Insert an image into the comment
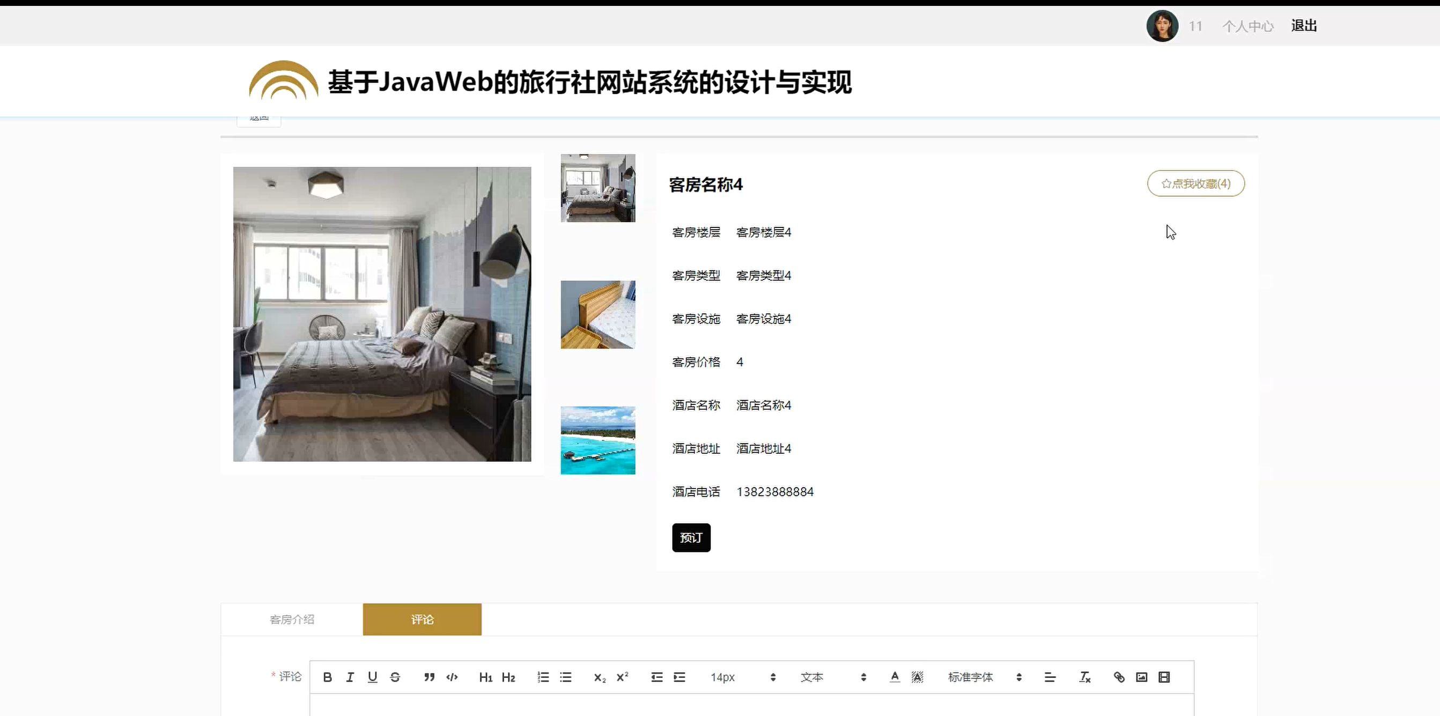This screenshot has width=1440, height=716. (1141, 677)
